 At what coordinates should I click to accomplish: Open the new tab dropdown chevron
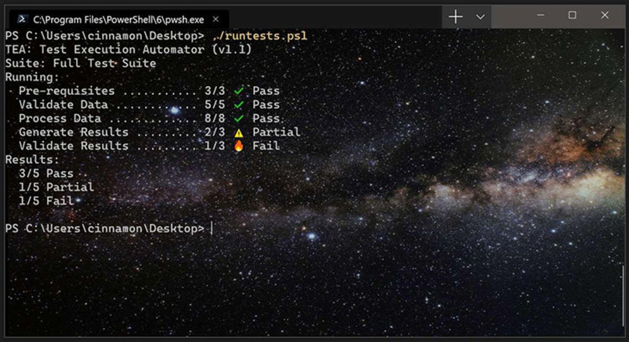pos(480,16)
